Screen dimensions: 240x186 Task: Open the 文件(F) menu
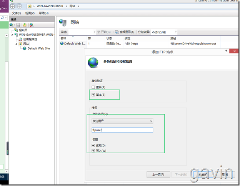(17, 13)
